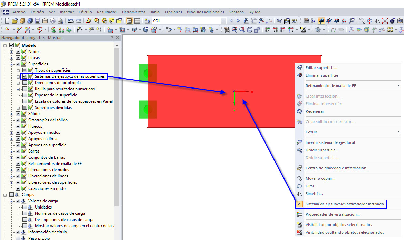Open the Resultados menu
Viewport: 404px width, 240px height.
click(x=107, y=12)
